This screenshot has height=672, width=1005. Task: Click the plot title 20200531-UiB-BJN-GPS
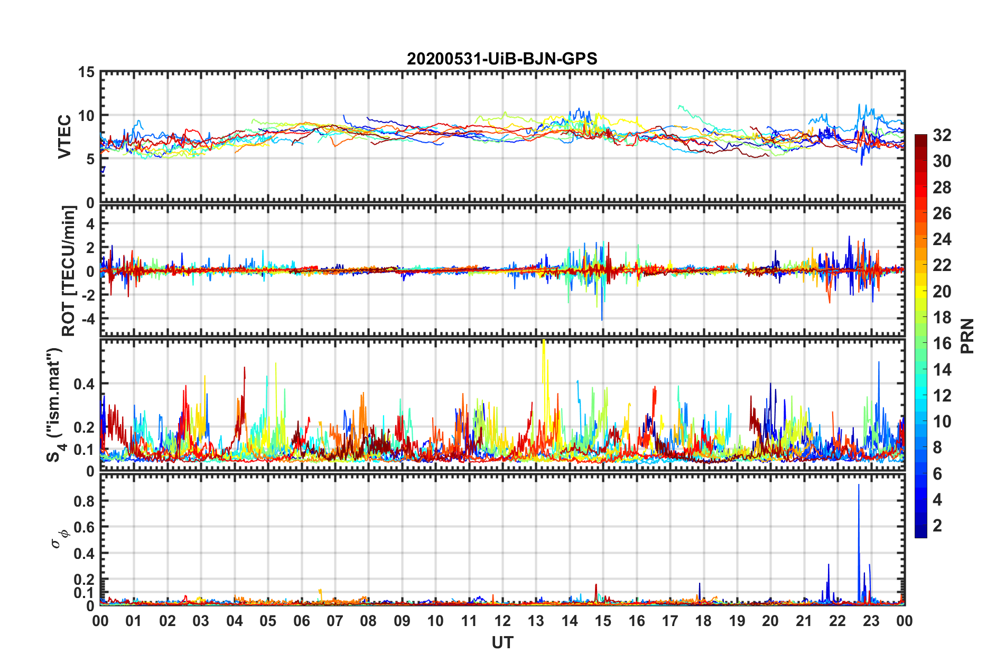tap(502, 59)
